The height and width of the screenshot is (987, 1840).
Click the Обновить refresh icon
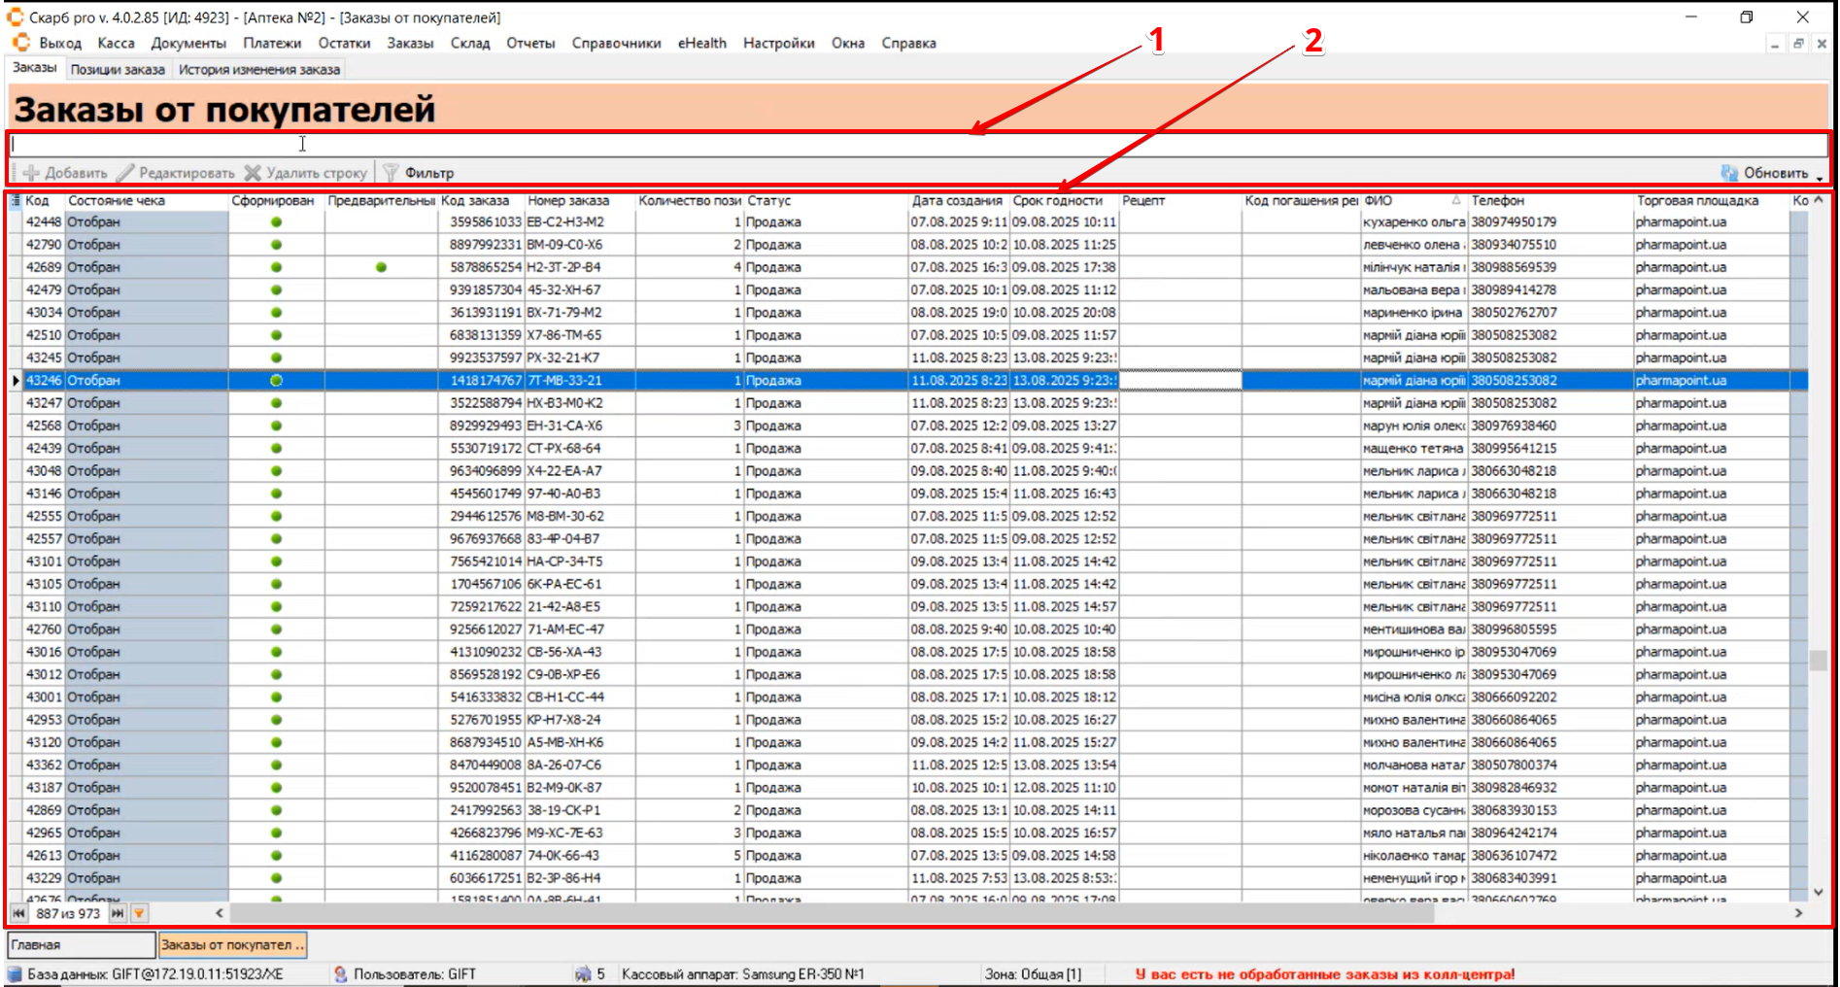(x=1729, y=173)
